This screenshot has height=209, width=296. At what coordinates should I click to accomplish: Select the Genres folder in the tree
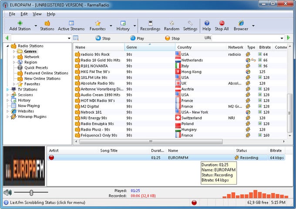click(30, 51)
